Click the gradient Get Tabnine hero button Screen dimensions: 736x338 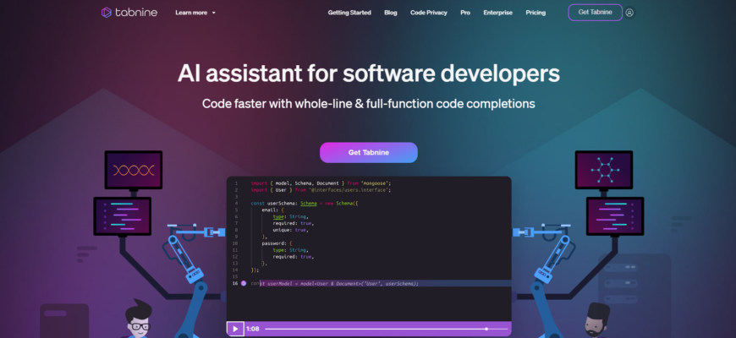coord(369,152)
